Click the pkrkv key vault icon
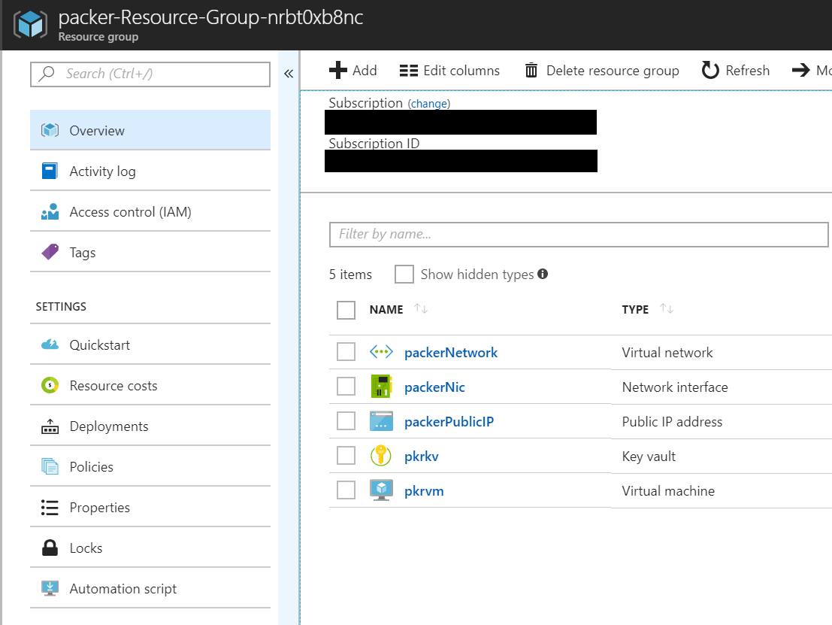 (382, 456)
